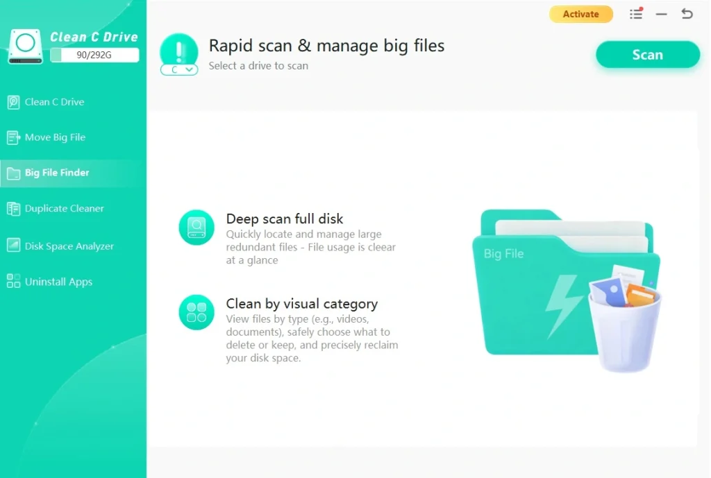Viewport: 711px width, 478px height.
Task: Click the back arrow icon
Action: 687,14
